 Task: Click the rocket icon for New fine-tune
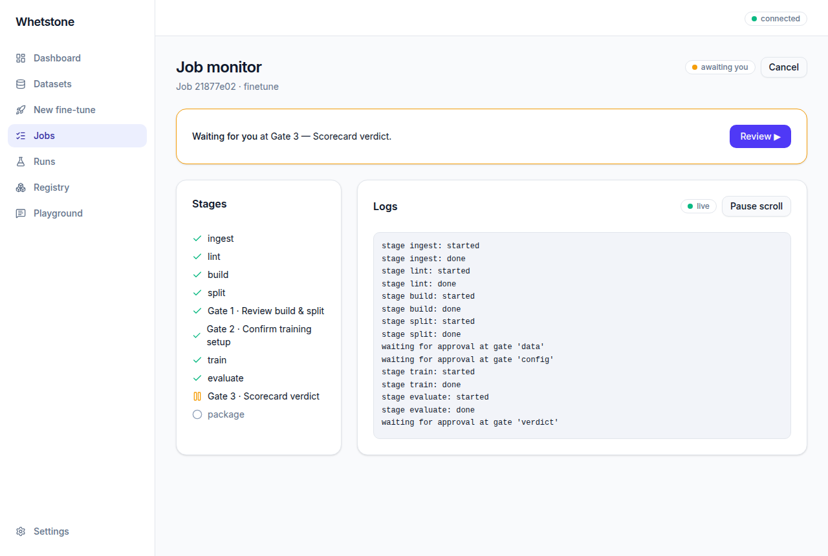point(21,110)
